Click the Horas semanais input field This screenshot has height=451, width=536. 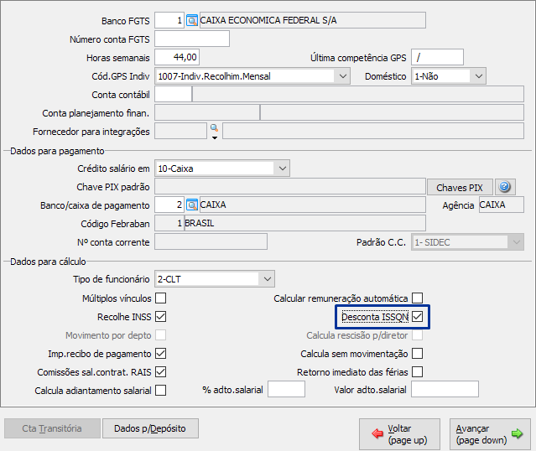(x=178, y=57)
